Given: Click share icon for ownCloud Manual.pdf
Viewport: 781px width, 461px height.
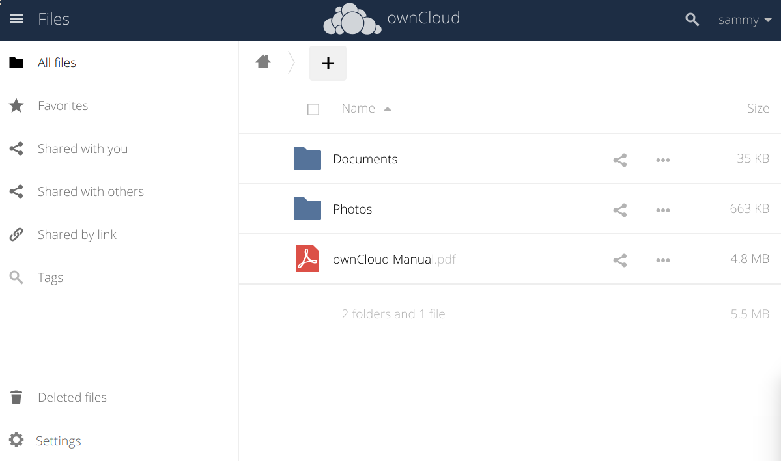Looking at the screenshot, I should [x=619, y=260].
